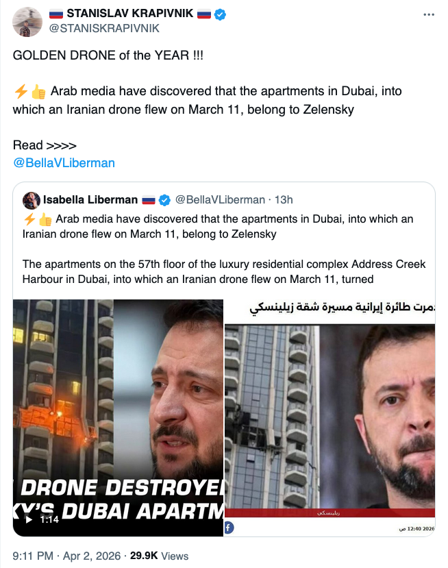The image size is (448, 568).
Task: Open the three-dot more options menu
Action: point(428,15)
